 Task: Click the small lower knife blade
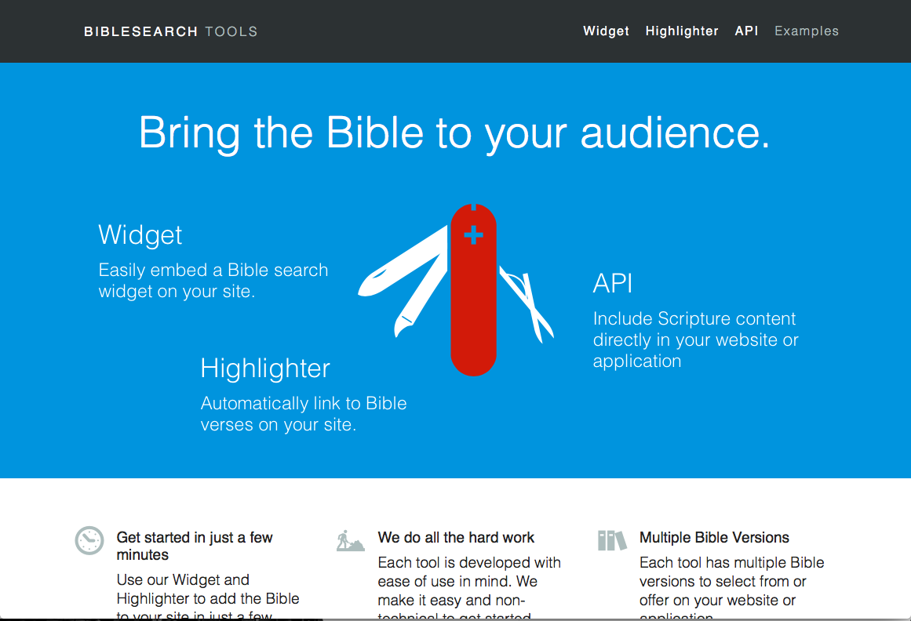point(420,302)
